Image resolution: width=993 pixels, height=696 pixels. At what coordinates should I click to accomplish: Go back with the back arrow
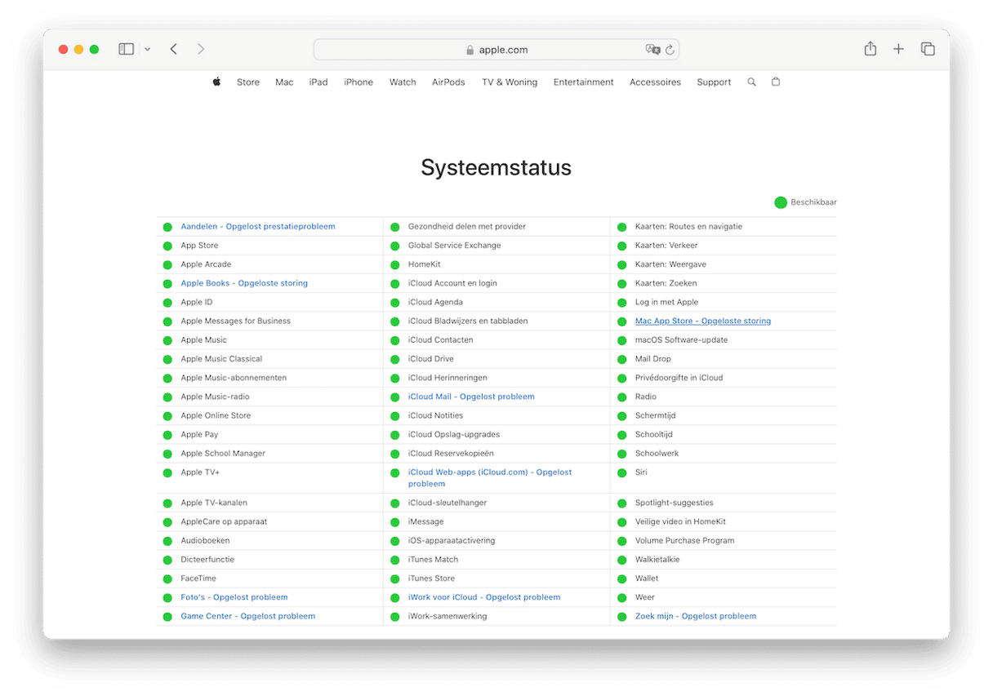[x=173, y=49]
